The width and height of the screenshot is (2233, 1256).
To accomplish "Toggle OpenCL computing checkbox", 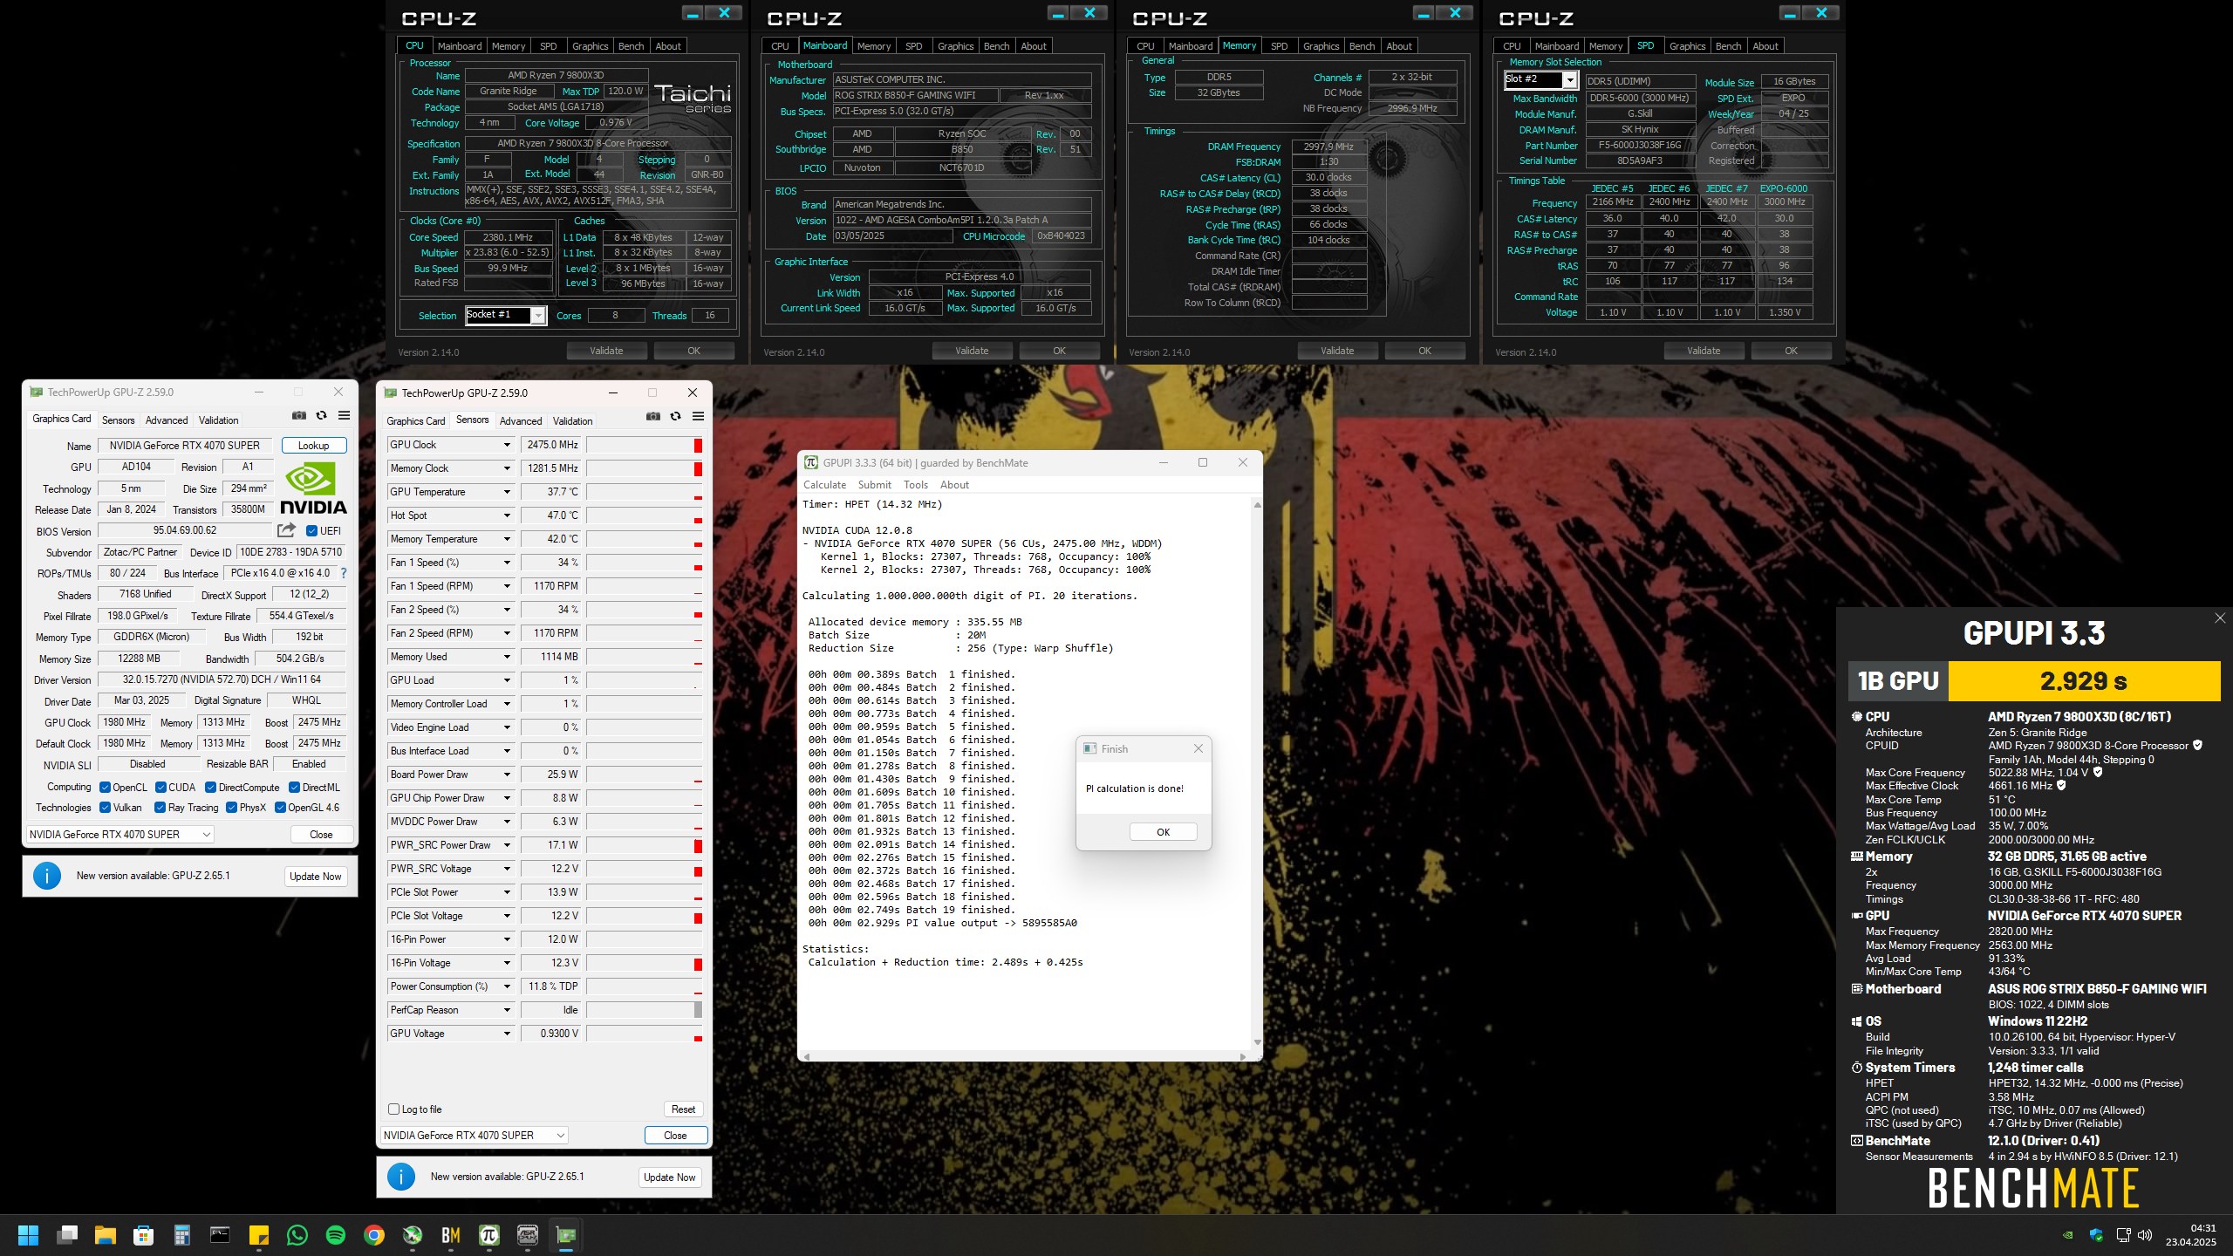I will 105,787.
